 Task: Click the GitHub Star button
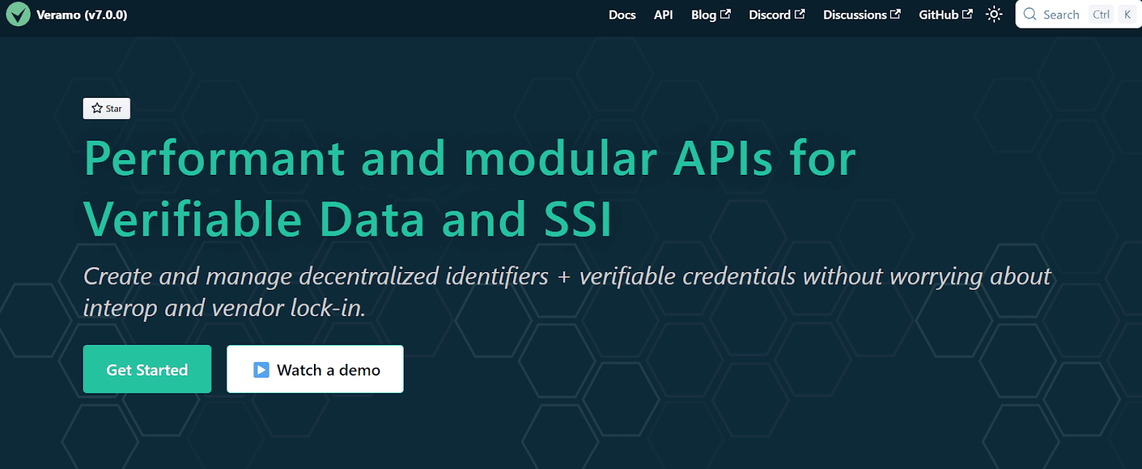click(106, 109)
